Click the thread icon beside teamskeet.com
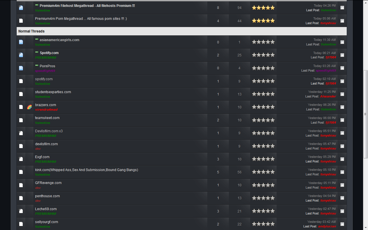Screen dimensions: 368x230 pos(21,120)
